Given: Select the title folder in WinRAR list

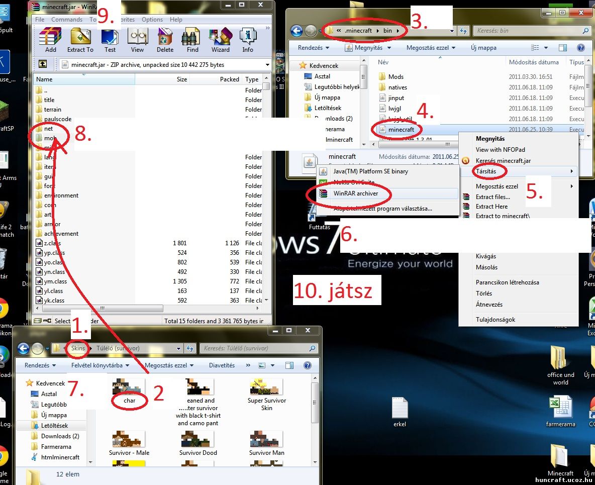Looking at the screenshot, I should pos(49,100).
